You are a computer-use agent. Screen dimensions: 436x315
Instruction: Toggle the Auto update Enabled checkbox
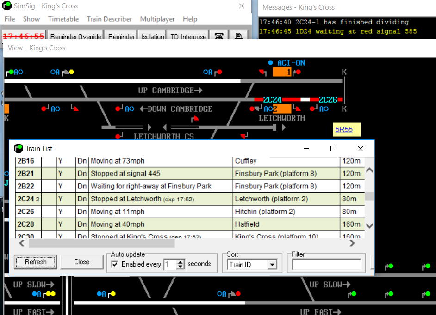(115, 264)
